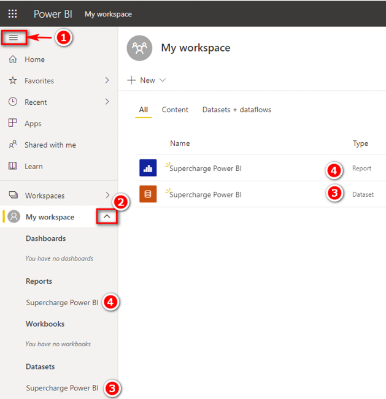386x399 pixels.
Task: Click the My workspace page heading
Action: coord(196,48)
